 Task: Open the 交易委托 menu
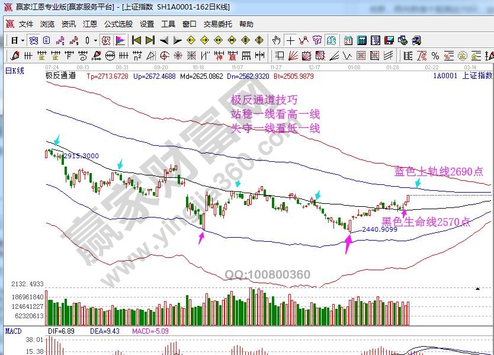click(x=218, y=24)
